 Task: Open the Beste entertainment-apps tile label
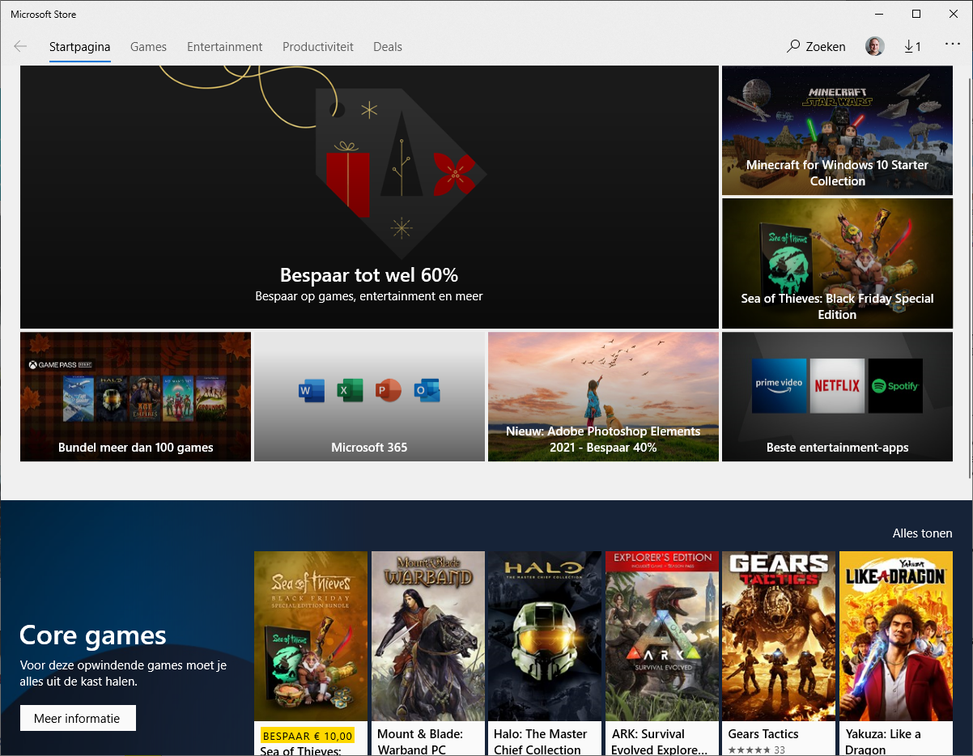point(837,448)
